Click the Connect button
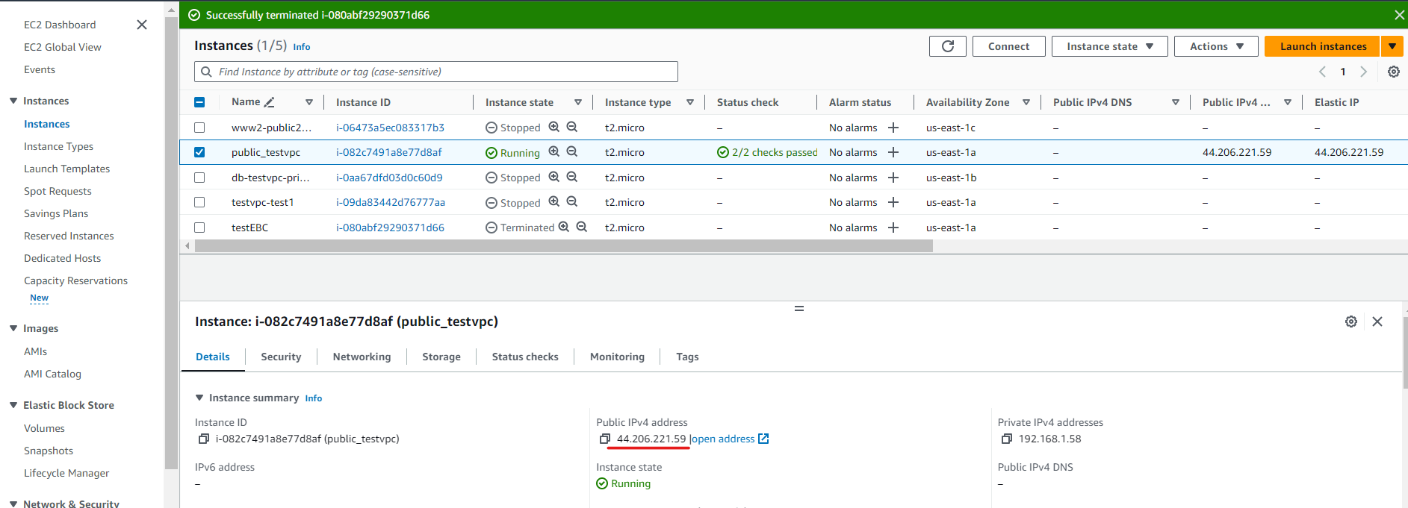 coord(1008,46)
